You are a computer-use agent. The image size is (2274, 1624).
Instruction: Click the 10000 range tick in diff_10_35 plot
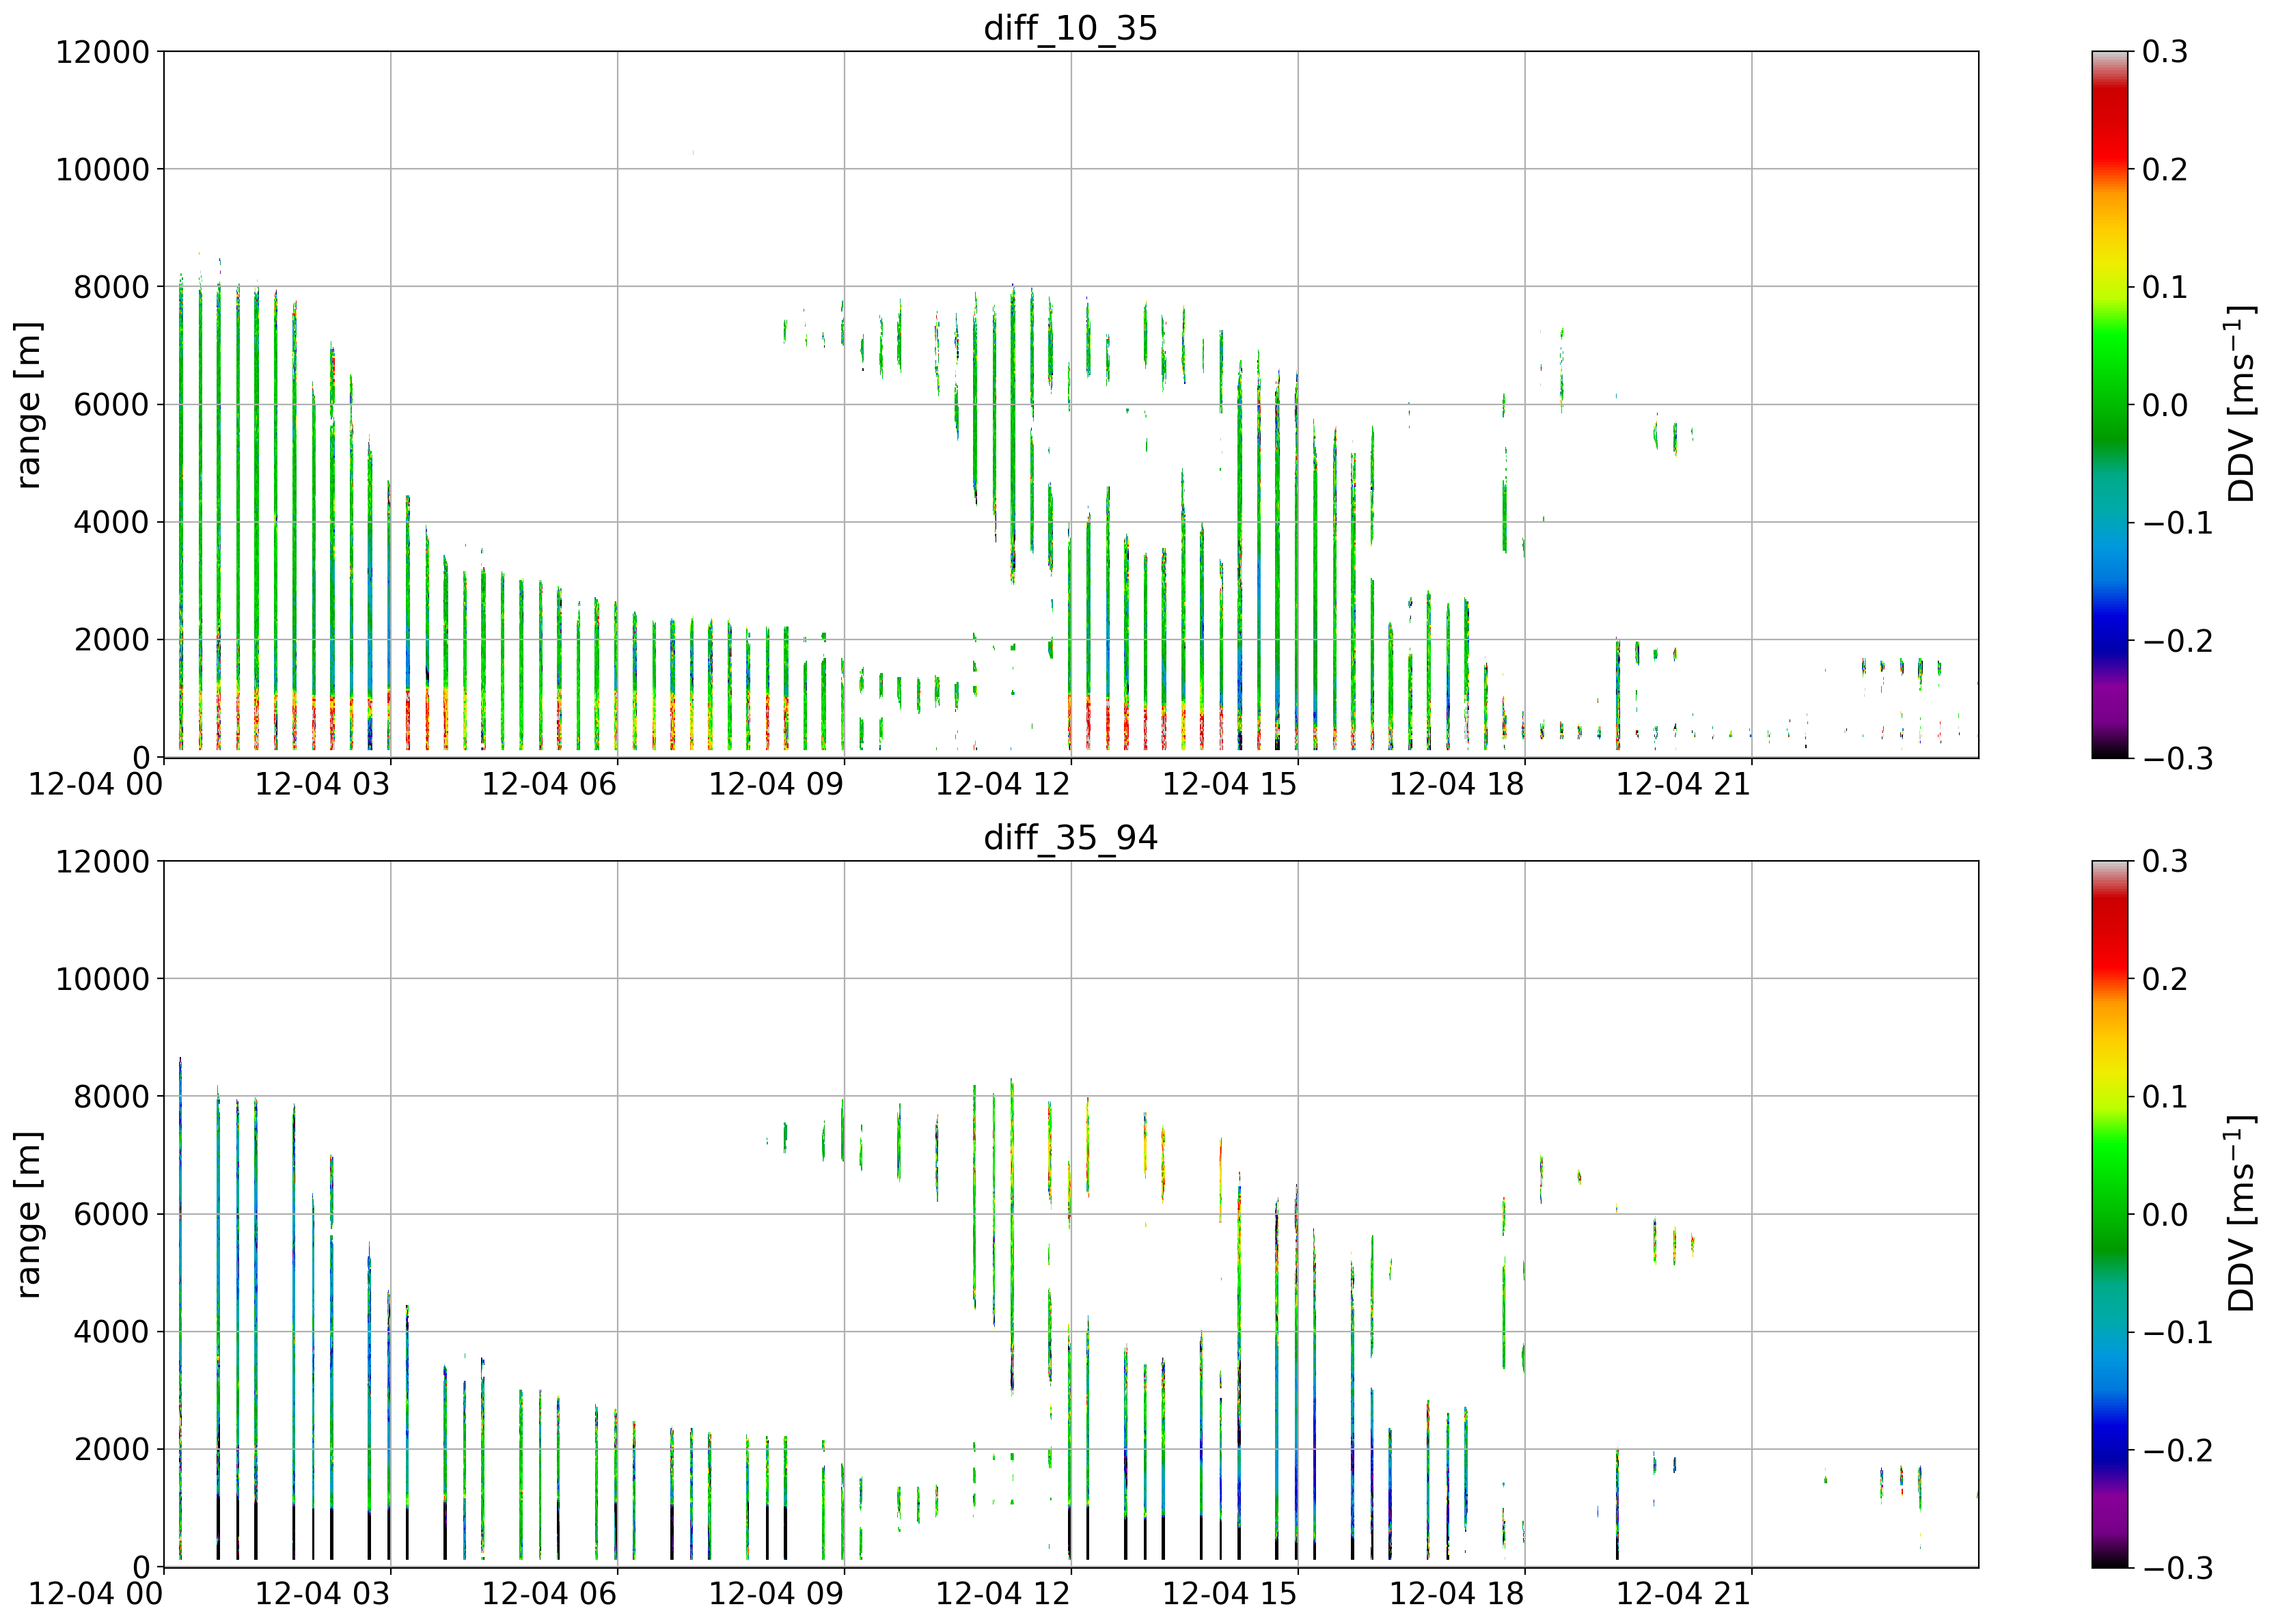click(x=102, y=169)
